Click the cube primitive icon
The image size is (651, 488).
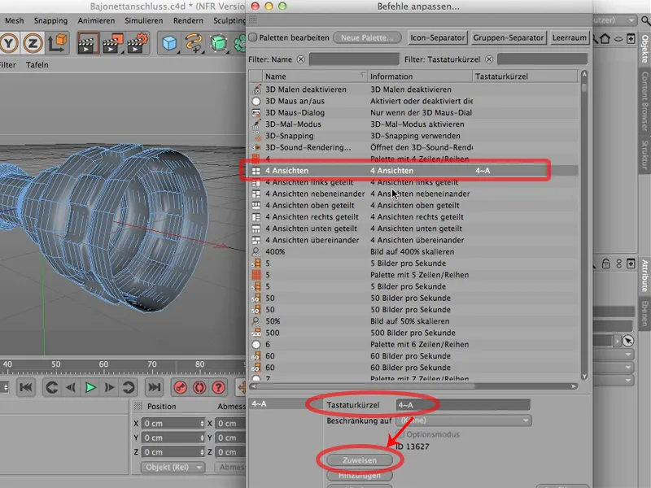[x=168, y=41]
